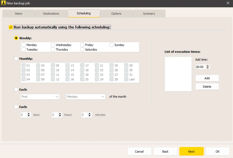The height and width of the screenshot is (158, 233).
Task: Tick the Last day checkbox
Action: (126, 79)
